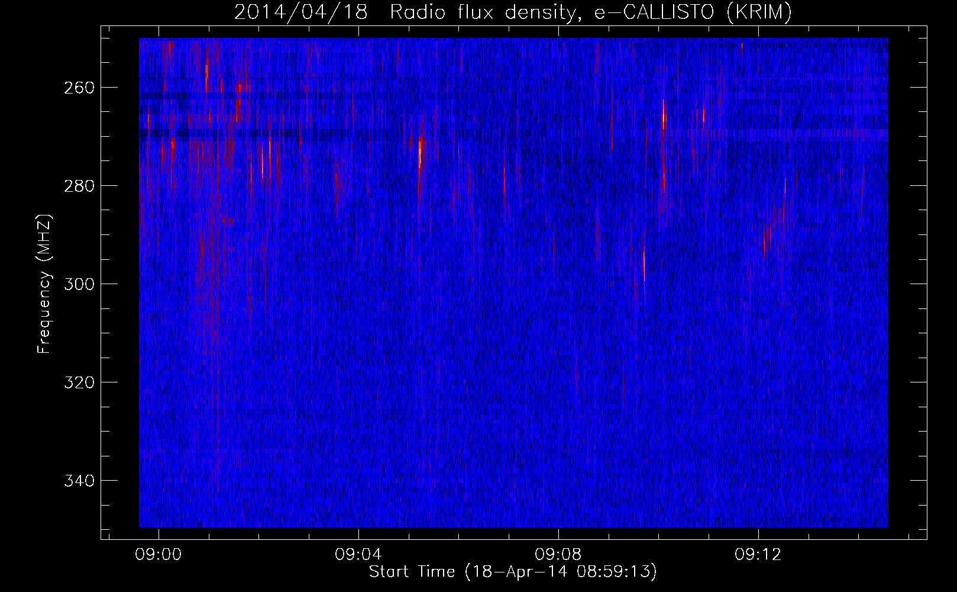The height and width of the screenshot is (592, 957).
Task: Click the 'Start Time (18-Apr-14 08:59:13)' label
Action: click(x=513, y=572)
